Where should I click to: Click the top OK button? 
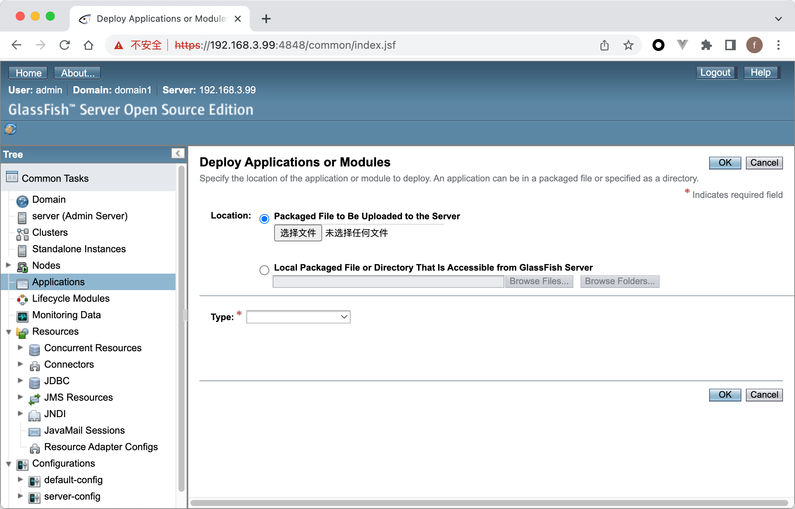(724, 163)
